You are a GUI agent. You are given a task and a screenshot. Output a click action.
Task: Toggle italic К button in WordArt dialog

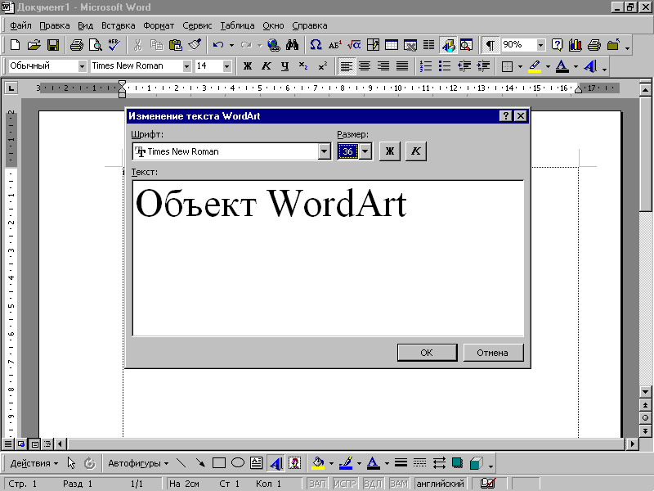tap(416, 151)
